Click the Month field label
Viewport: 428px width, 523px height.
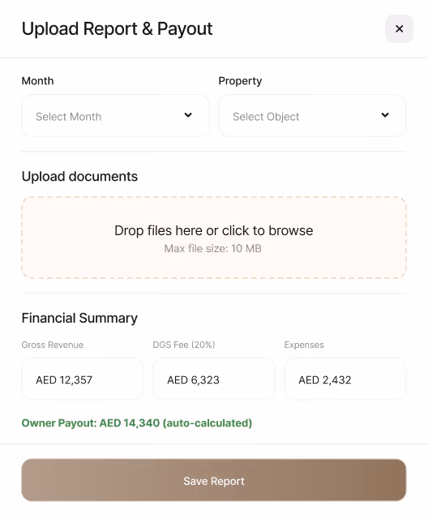[37, 81]
